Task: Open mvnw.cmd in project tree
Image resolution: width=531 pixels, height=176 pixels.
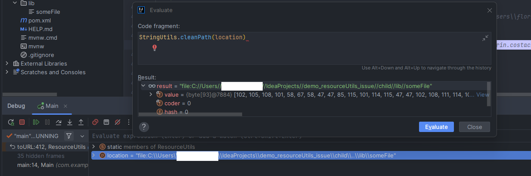Action: 43,38
